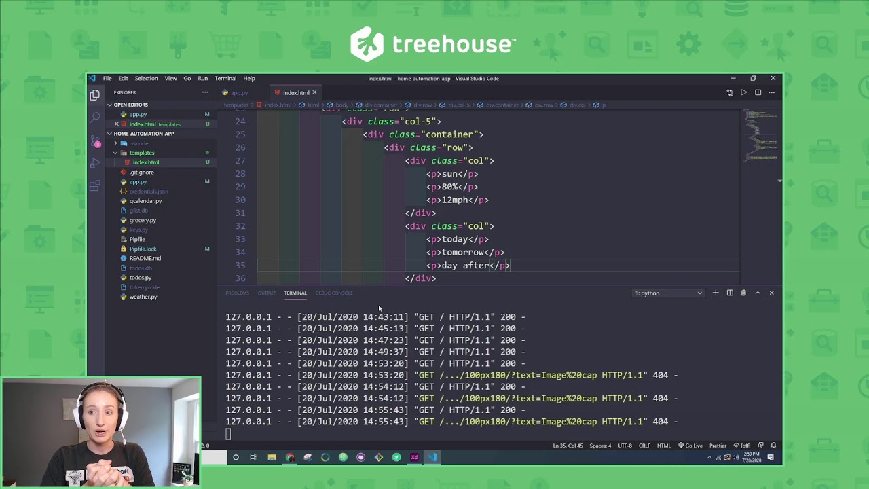Image resolution: width=869 pixels, height=489 pixels.
Task: Click 'Spaces: 4' indentation setting
Action: click(x=600, y=446)
